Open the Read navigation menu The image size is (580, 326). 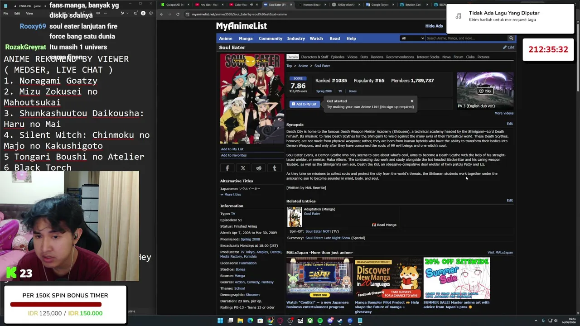pos(335,38)
